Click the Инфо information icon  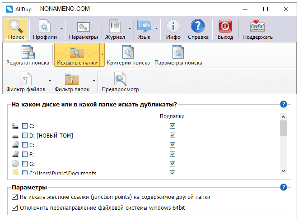click(173, 26)
